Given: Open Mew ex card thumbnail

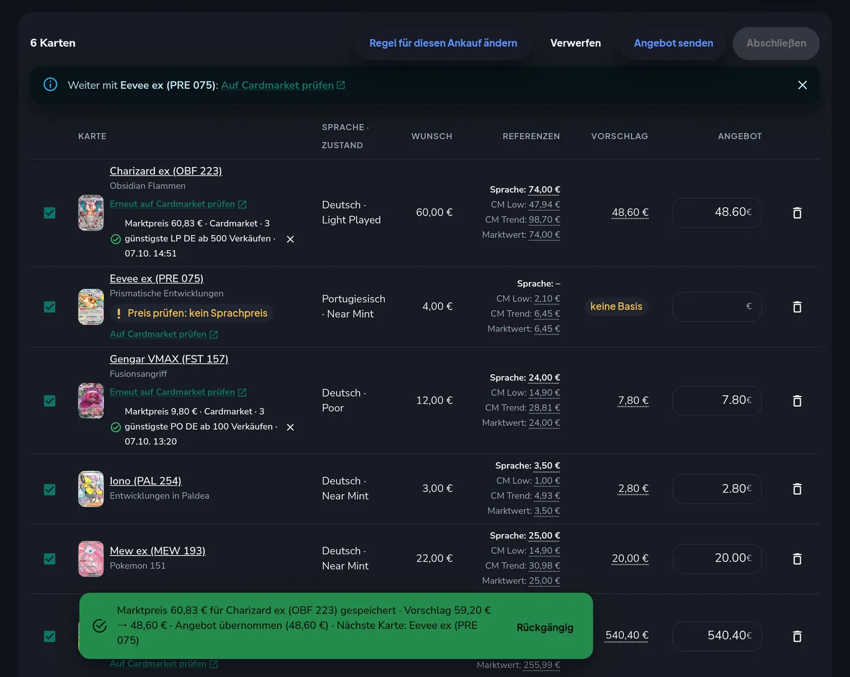Looking at the screenshot, I should (x=91, y=559).
